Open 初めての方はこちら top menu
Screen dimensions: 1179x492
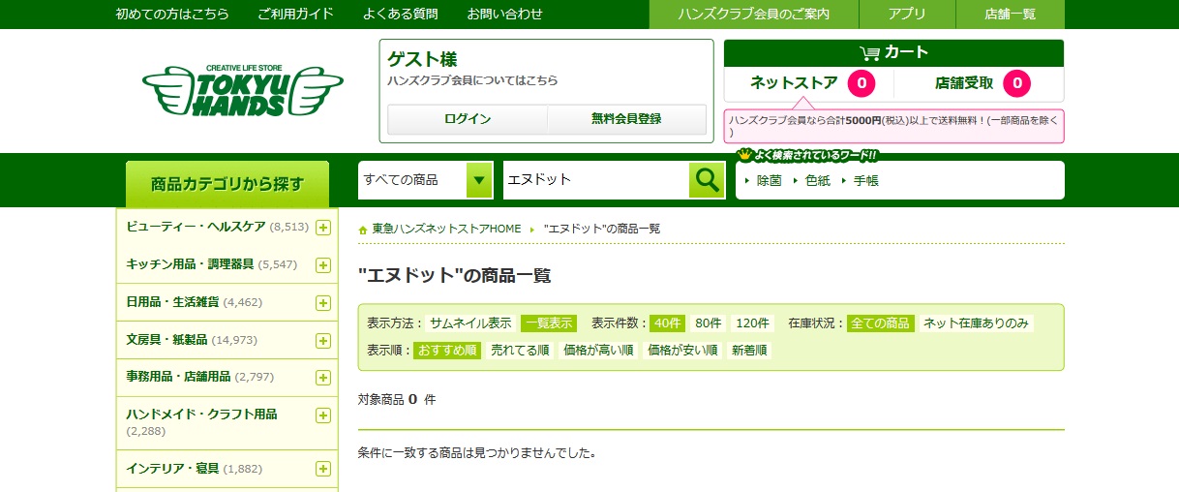(172, 14)
